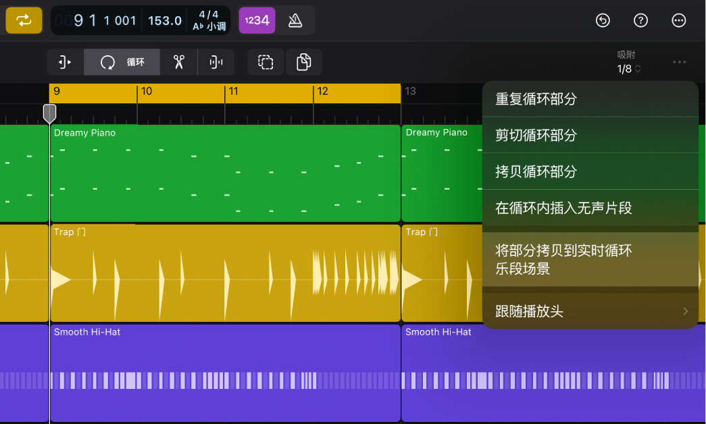This screenshot has height=424, width=706.
Task: Open the three-dots menu beside the snap value
Action: 680,62
